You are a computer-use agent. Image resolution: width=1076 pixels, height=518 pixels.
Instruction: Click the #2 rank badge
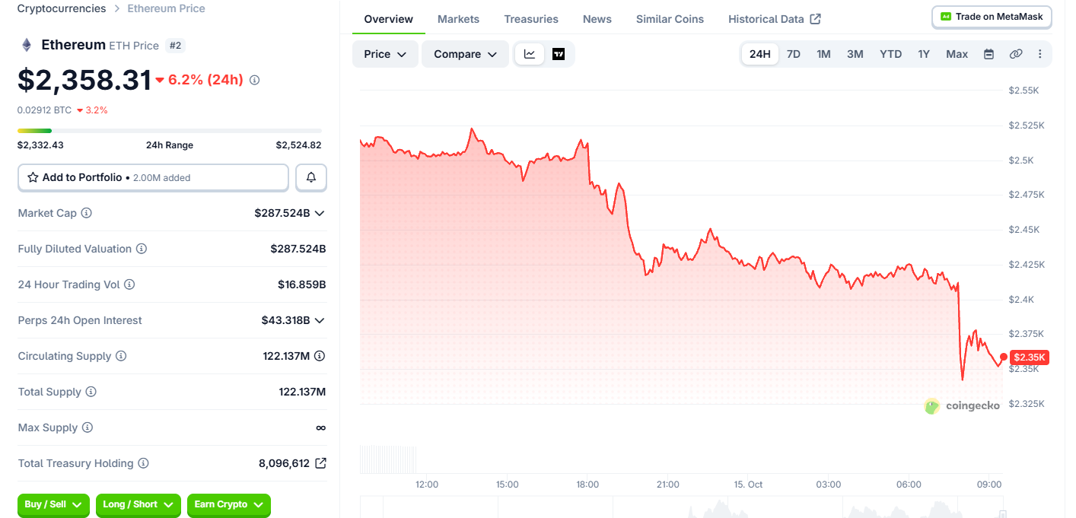(x=176, y=46)
